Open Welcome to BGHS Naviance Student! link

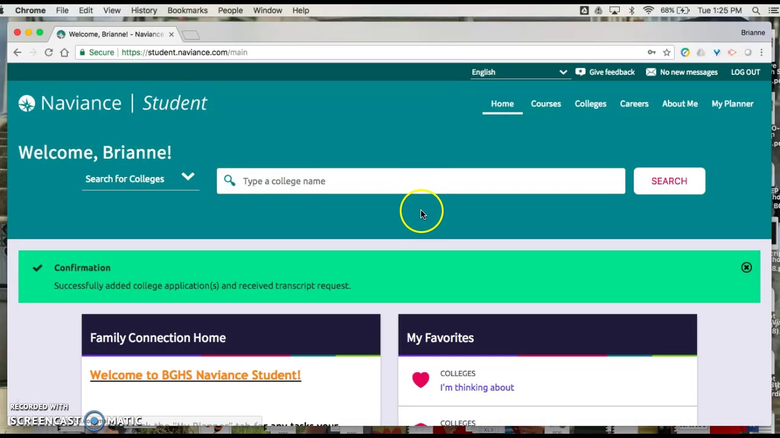196,375
